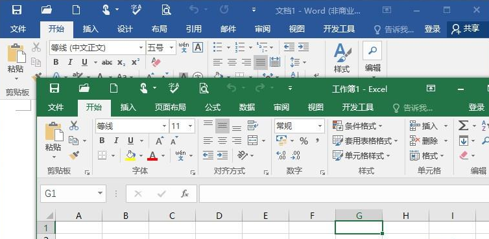The width and height of the screenshot is (489, 239).
Task: Apply superscript in Word font group
Action: click(x=136, y=62)
